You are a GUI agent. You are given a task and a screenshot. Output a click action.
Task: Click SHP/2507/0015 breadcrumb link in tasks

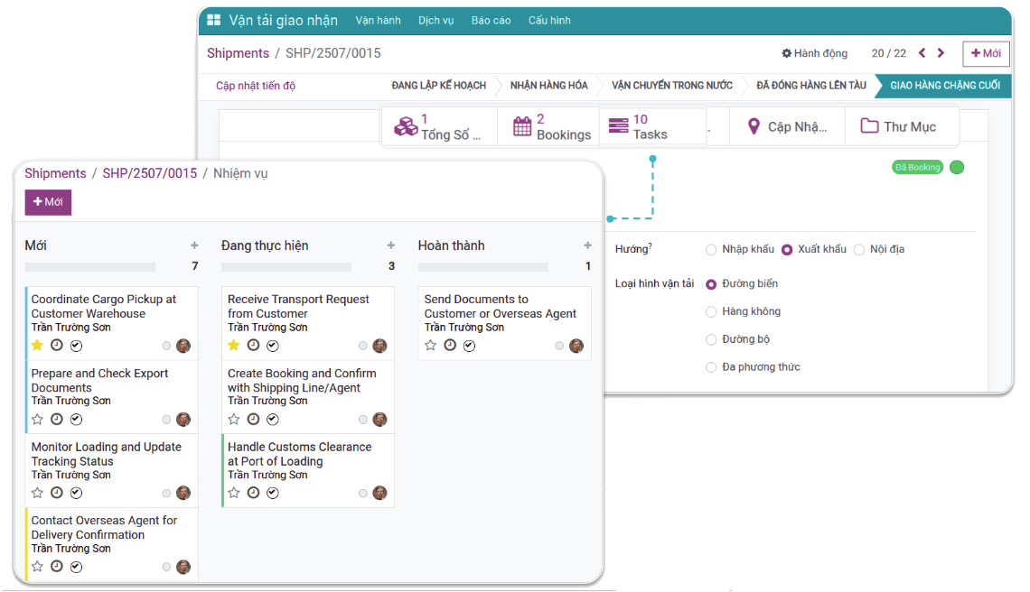pos(149,173)
